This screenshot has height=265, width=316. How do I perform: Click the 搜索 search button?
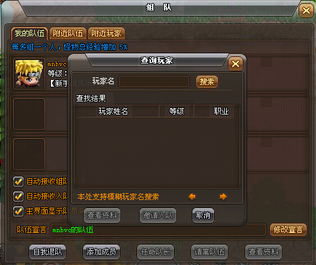pyautogui.click(x=207, y=82)
